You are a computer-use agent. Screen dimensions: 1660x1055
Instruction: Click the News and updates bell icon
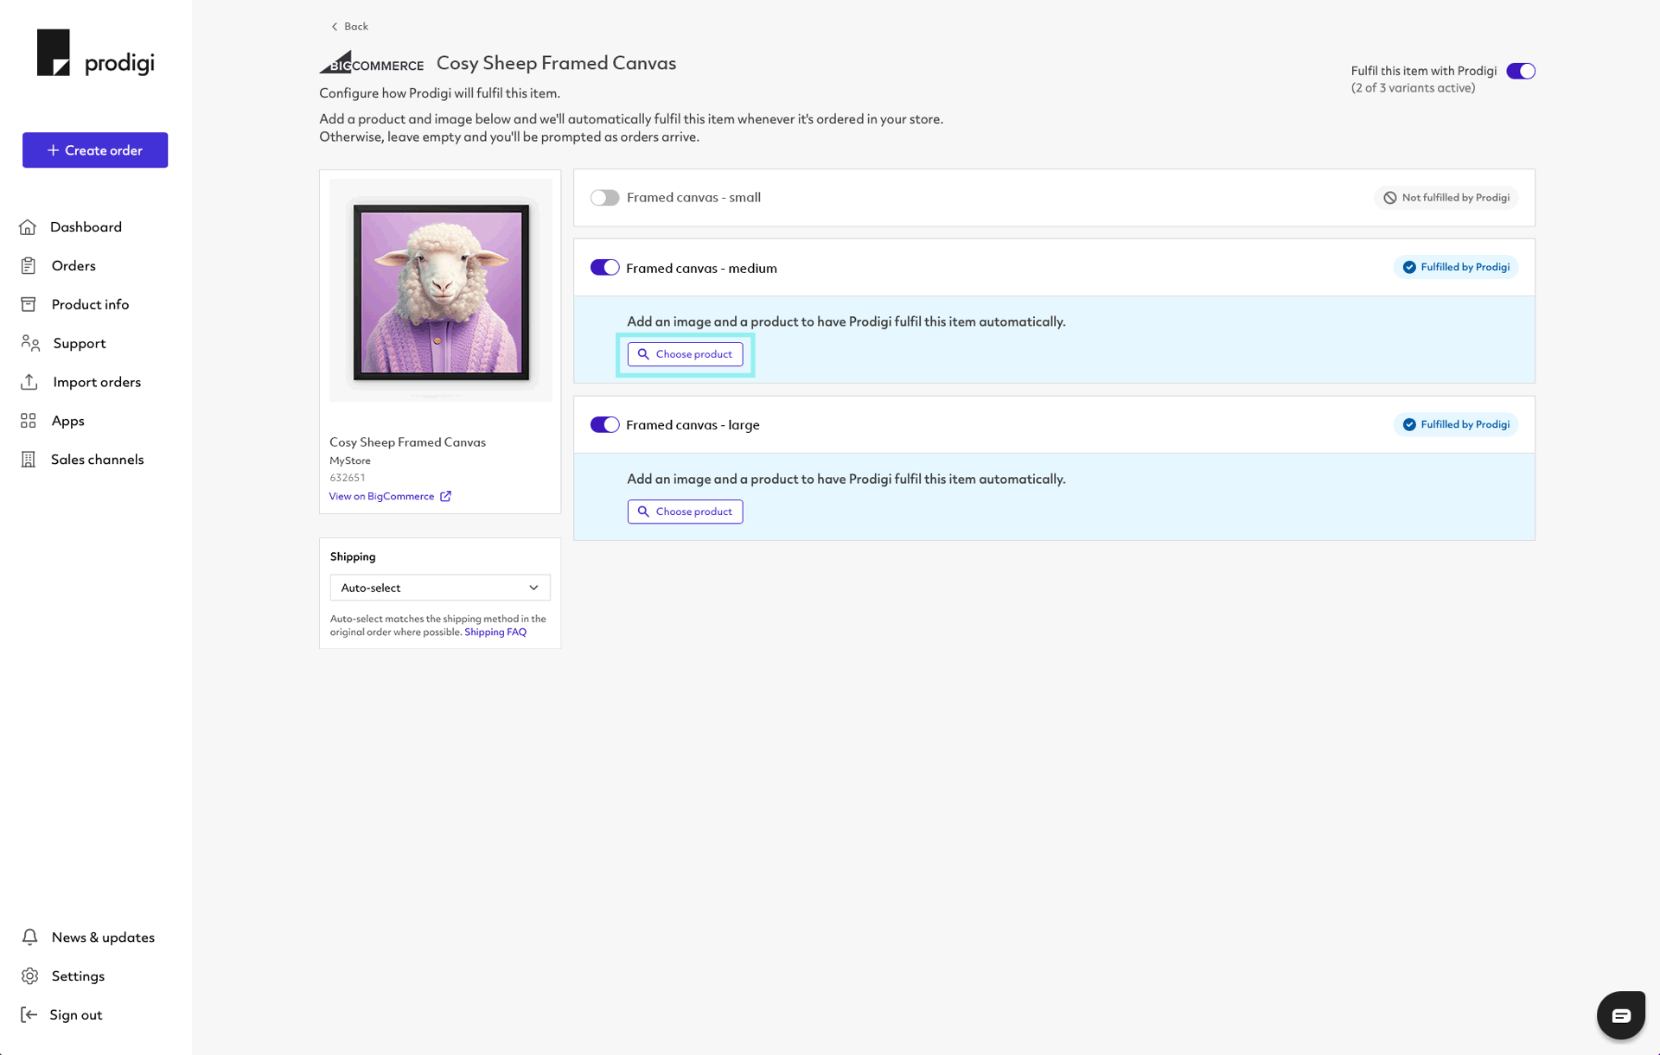[x=30, y=937]
